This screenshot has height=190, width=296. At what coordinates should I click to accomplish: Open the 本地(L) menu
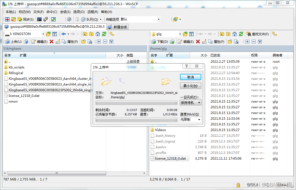[x=11, y=12]
